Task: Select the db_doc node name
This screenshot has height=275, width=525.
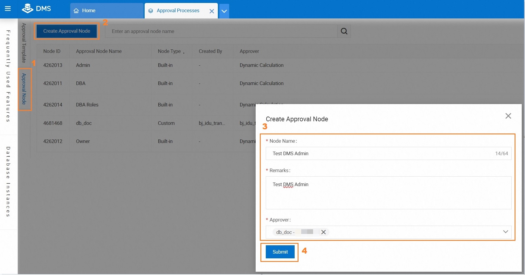Action: pos(84,123)
